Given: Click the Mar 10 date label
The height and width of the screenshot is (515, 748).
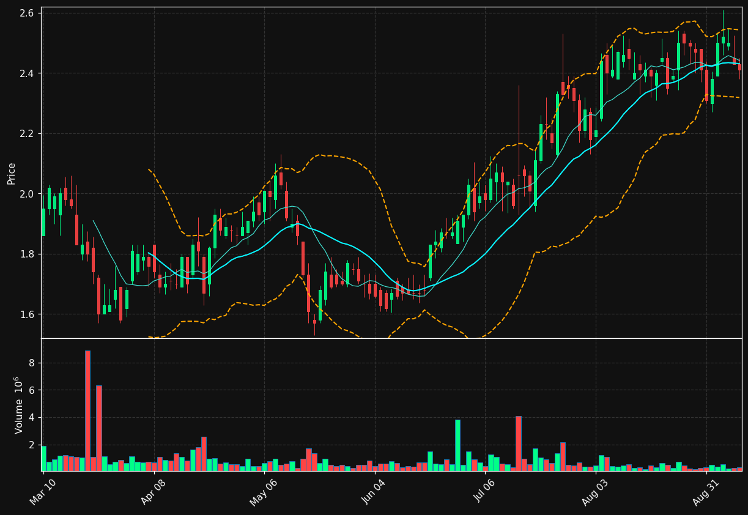Looking at the screenshot, I should (x=43, y=492).
